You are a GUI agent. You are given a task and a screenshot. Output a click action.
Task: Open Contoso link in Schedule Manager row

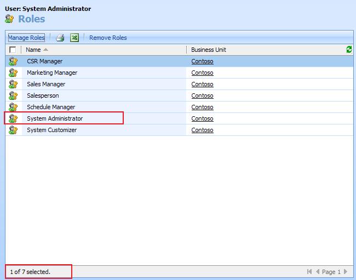pyautogui.click(x=202, y=107)
